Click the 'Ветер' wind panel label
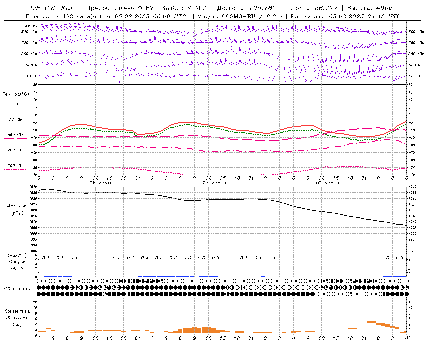426x341 pixels. (31, 25)
